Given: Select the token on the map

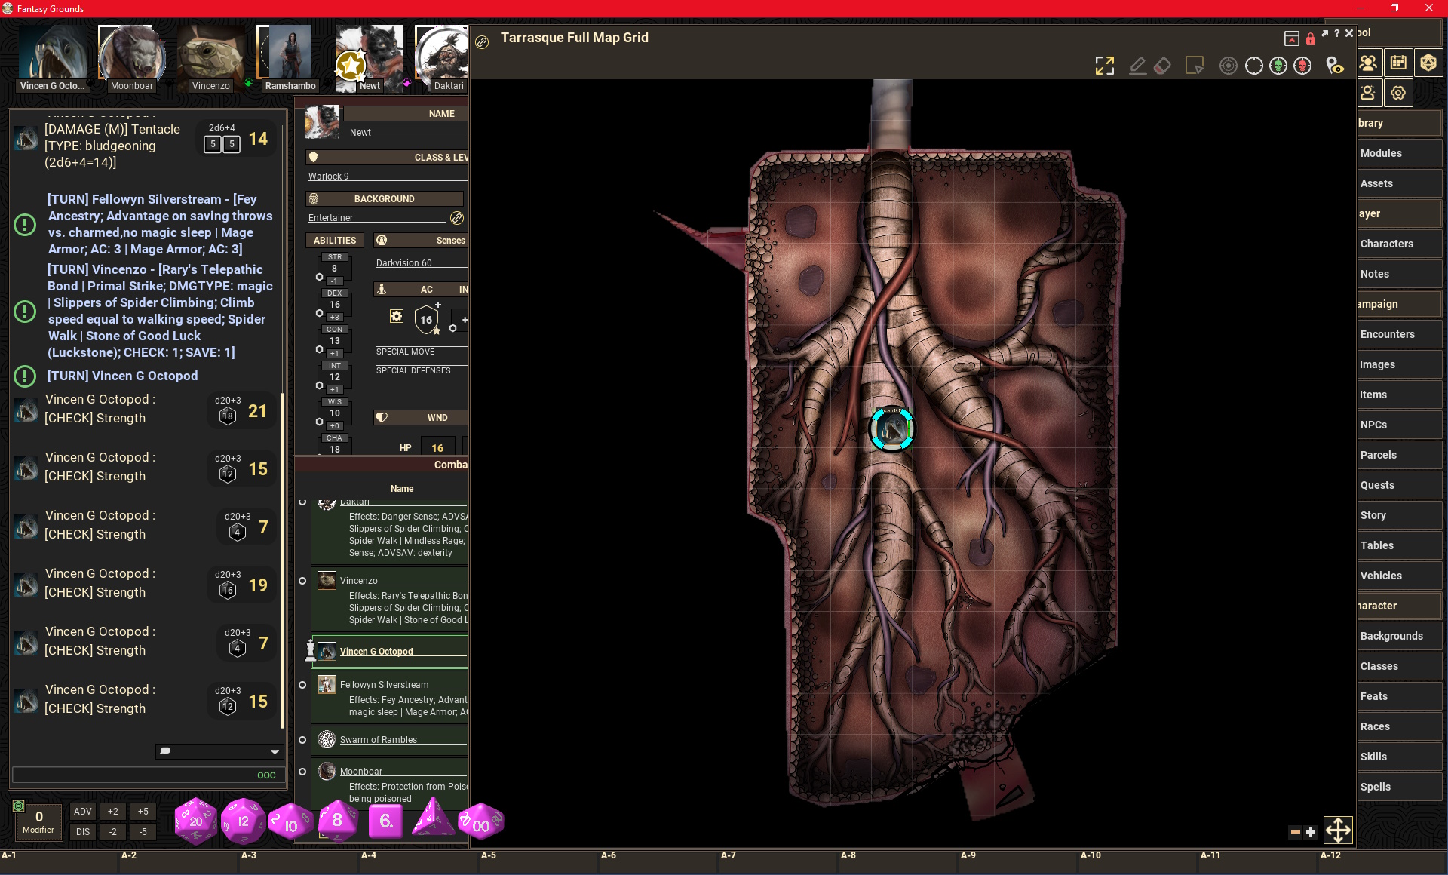Looking at the screenshot, I should coord(892,429).
